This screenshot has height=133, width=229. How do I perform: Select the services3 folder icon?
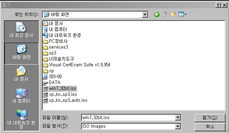[45, 47]
